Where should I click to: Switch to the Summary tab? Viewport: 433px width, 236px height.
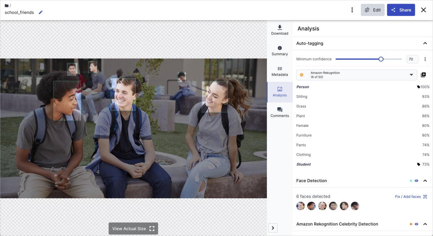click(280, 51)
